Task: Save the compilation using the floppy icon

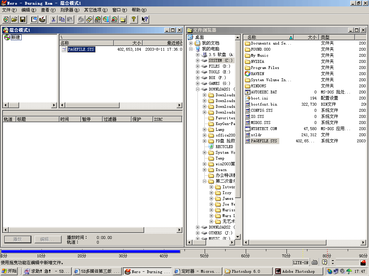Action: pyautogui.click(x=23, y=19)
